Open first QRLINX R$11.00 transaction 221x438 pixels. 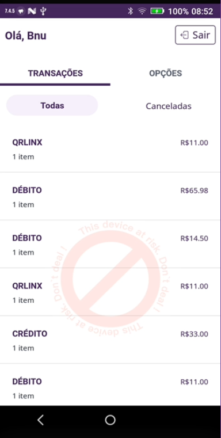coord(110,149)
